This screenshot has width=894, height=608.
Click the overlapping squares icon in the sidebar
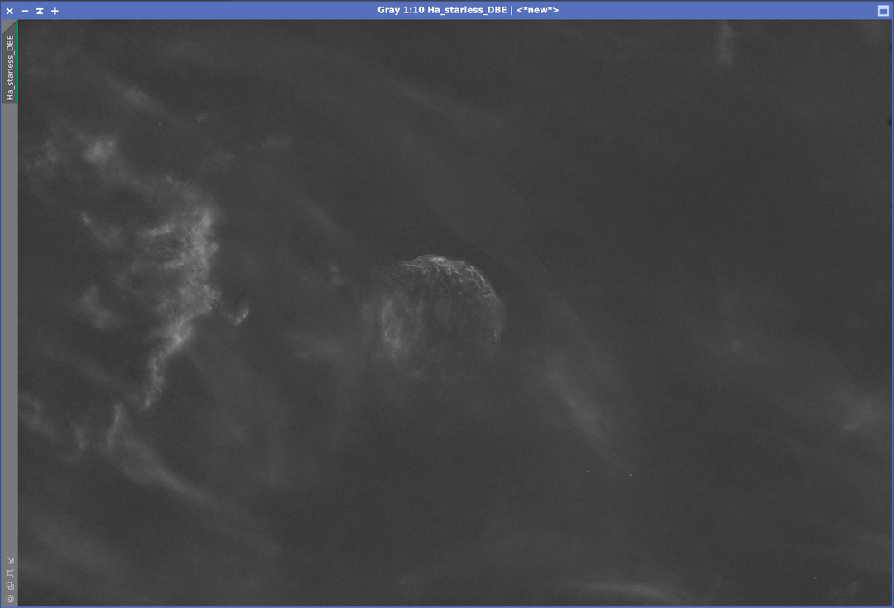tap(10, 586)
